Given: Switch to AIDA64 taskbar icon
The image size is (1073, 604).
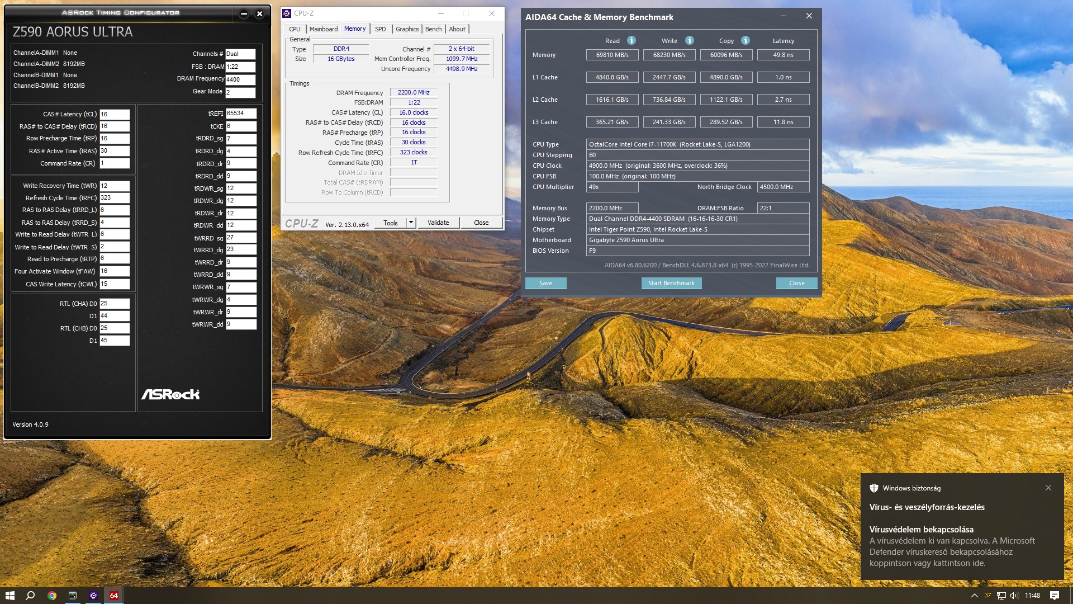Looking at the screenshot, I should (x=114, y=596).
